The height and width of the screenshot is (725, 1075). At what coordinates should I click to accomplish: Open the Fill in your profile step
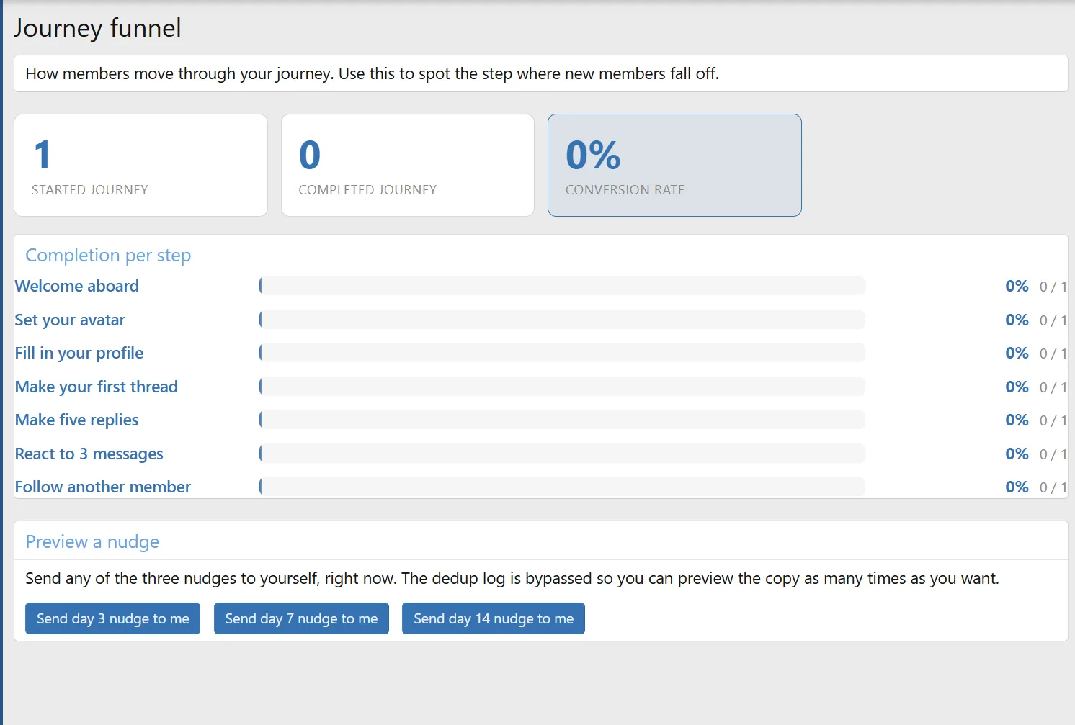click(79, 353)
